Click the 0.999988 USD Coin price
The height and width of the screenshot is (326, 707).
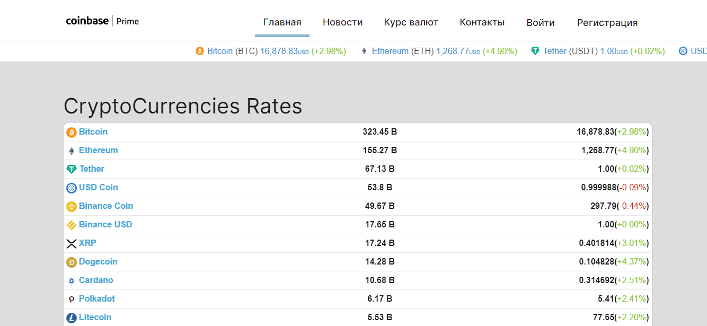click(598, 187)
